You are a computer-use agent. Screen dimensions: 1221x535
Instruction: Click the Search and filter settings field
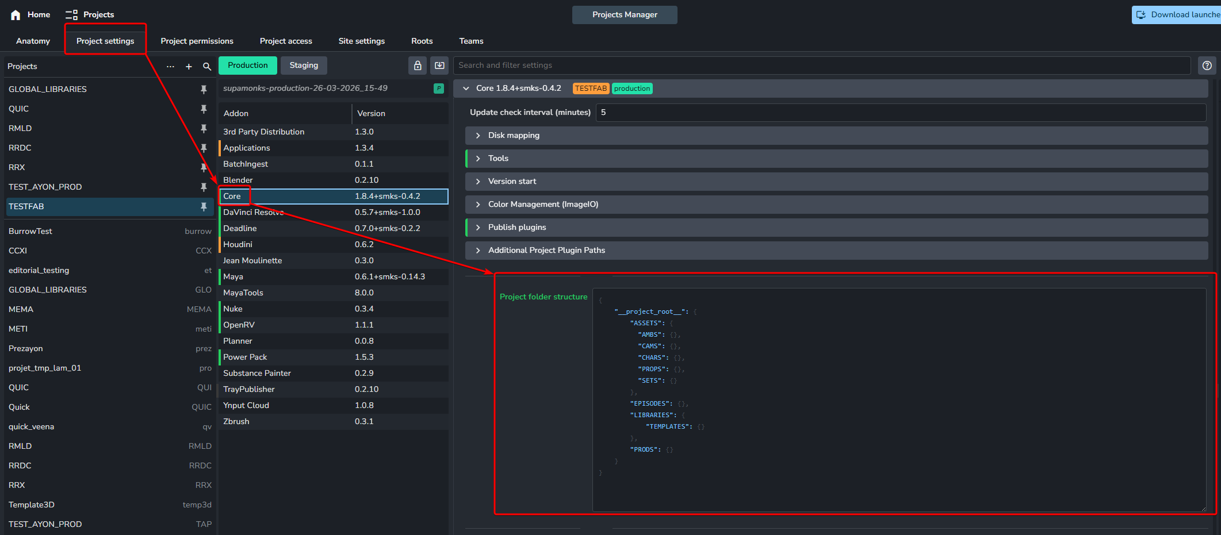(x=821, y=66)
